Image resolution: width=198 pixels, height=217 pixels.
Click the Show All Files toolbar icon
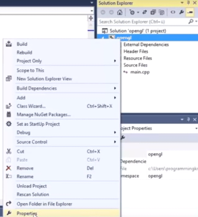(x=161, y=12)
